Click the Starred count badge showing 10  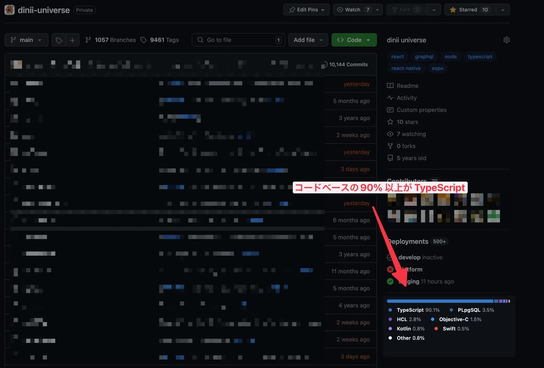click(x=485, y=10)
